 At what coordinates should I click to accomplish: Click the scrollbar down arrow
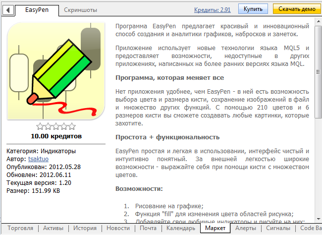point(319,219)
